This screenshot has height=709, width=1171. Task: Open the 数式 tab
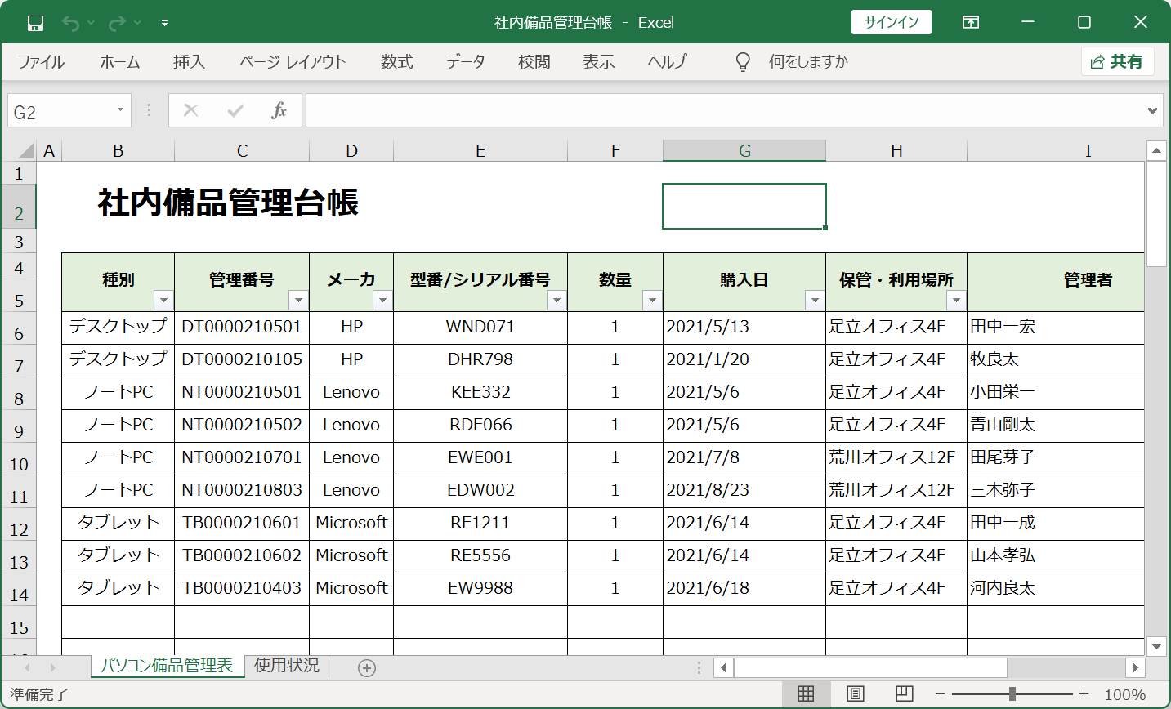click(x=396, y=62)
